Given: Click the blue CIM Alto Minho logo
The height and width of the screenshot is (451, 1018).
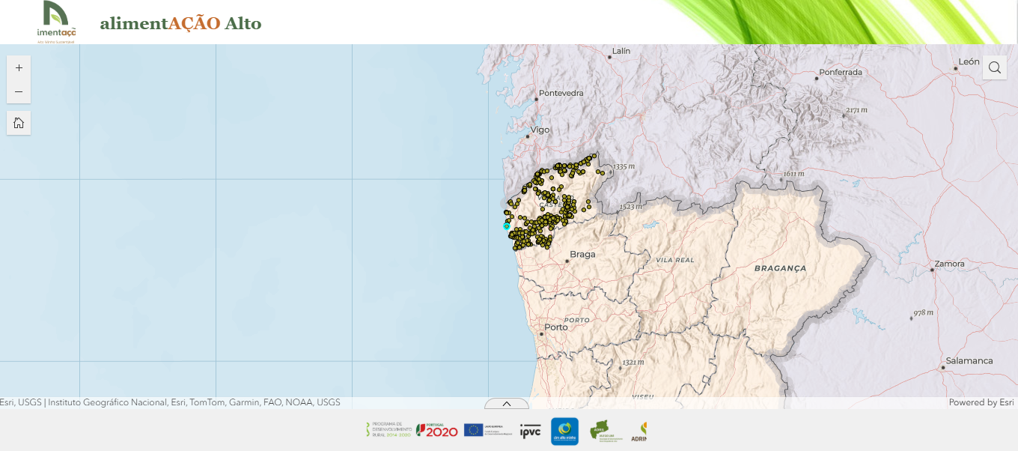Looking at the screenshot, I should [x=564, y=431].
